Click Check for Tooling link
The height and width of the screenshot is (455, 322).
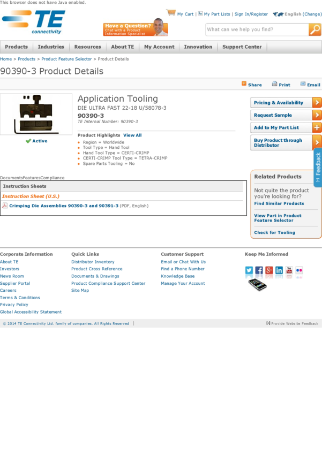(x=275, y=232)
